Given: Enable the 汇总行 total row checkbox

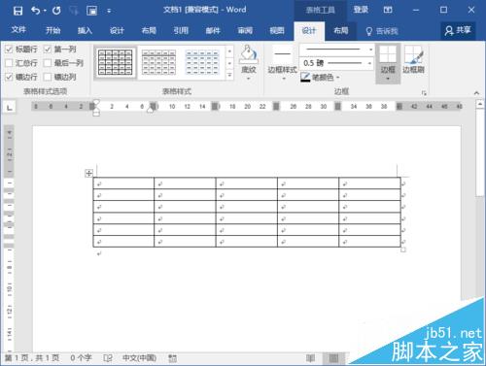Looking at the screenshot, I should (9, 63).
